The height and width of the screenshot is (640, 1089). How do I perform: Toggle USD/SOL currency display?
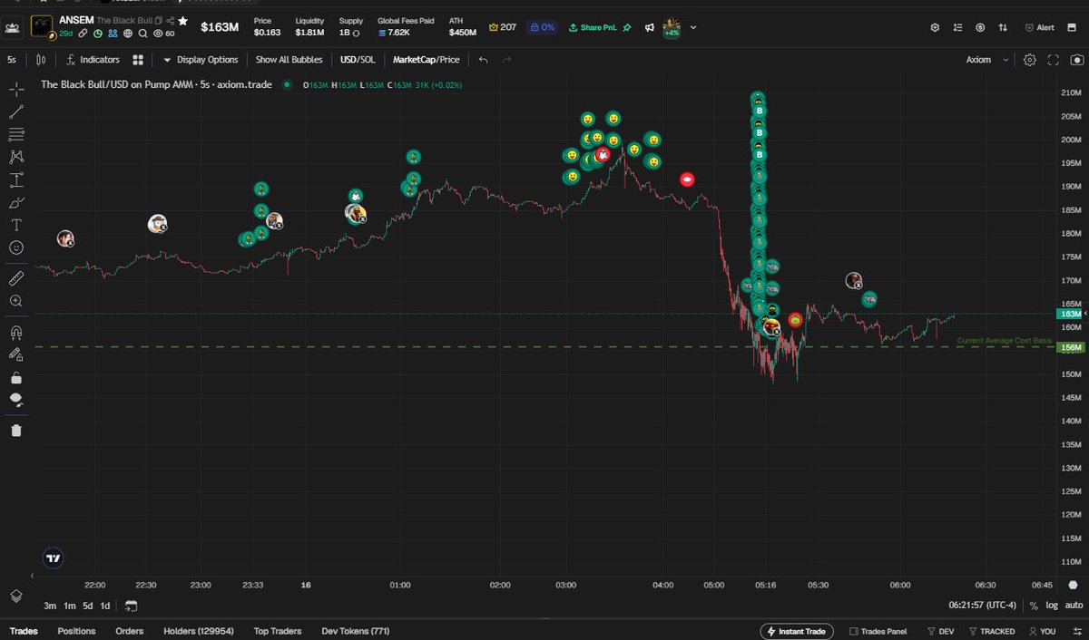pos(358,60)
